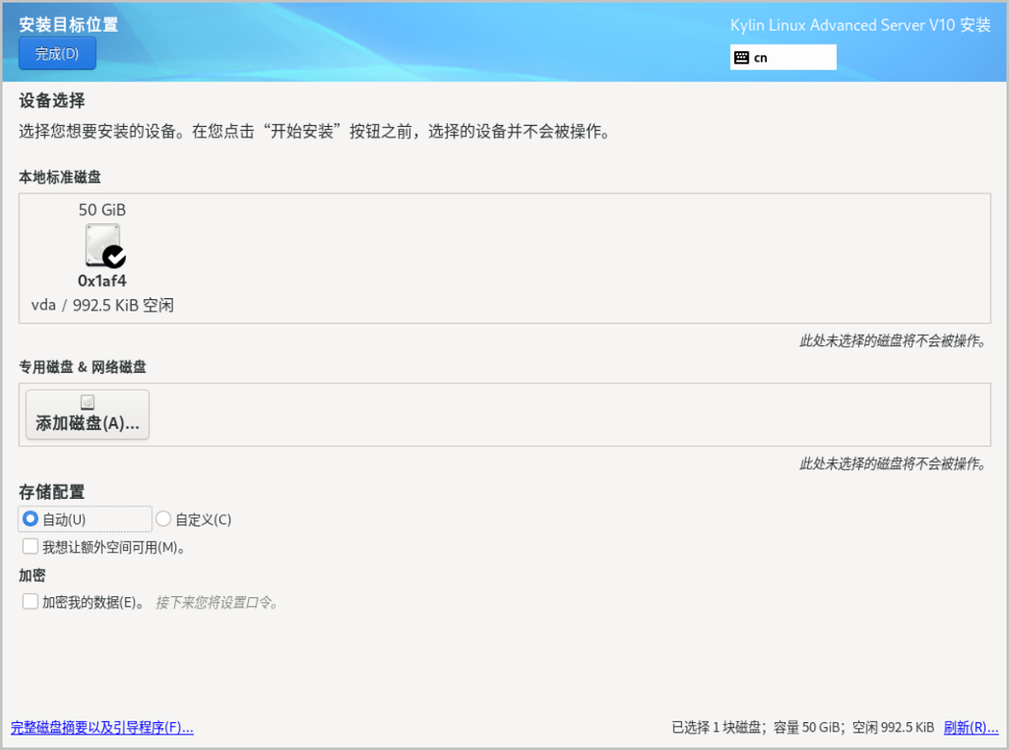The image size is (1009, 750).
Task: Click the vda / 992.5 KiB 空闲 label
Action: [102, 305]
